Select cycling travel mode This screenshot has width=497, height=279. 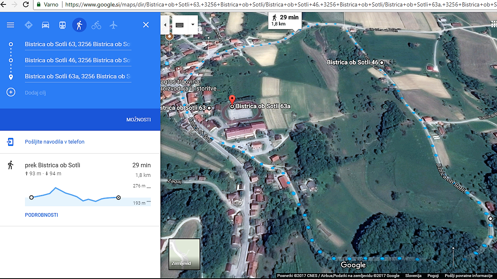(x=96, y=25)
